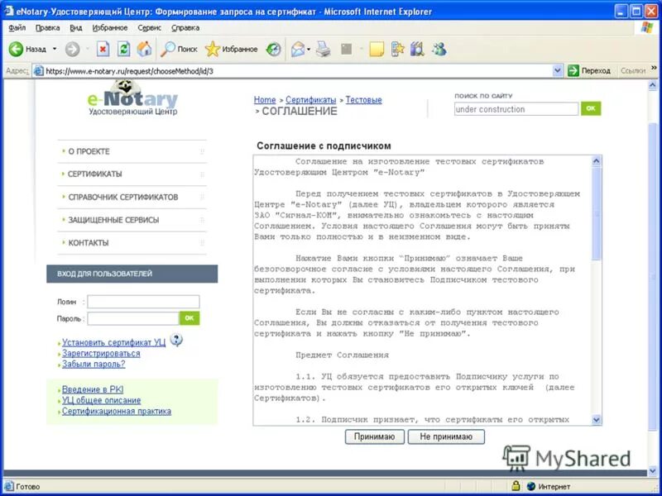Screen dimensions: 662x496
Task: Follow the Тестовые breadcrumb link
Action: point(363,100)
